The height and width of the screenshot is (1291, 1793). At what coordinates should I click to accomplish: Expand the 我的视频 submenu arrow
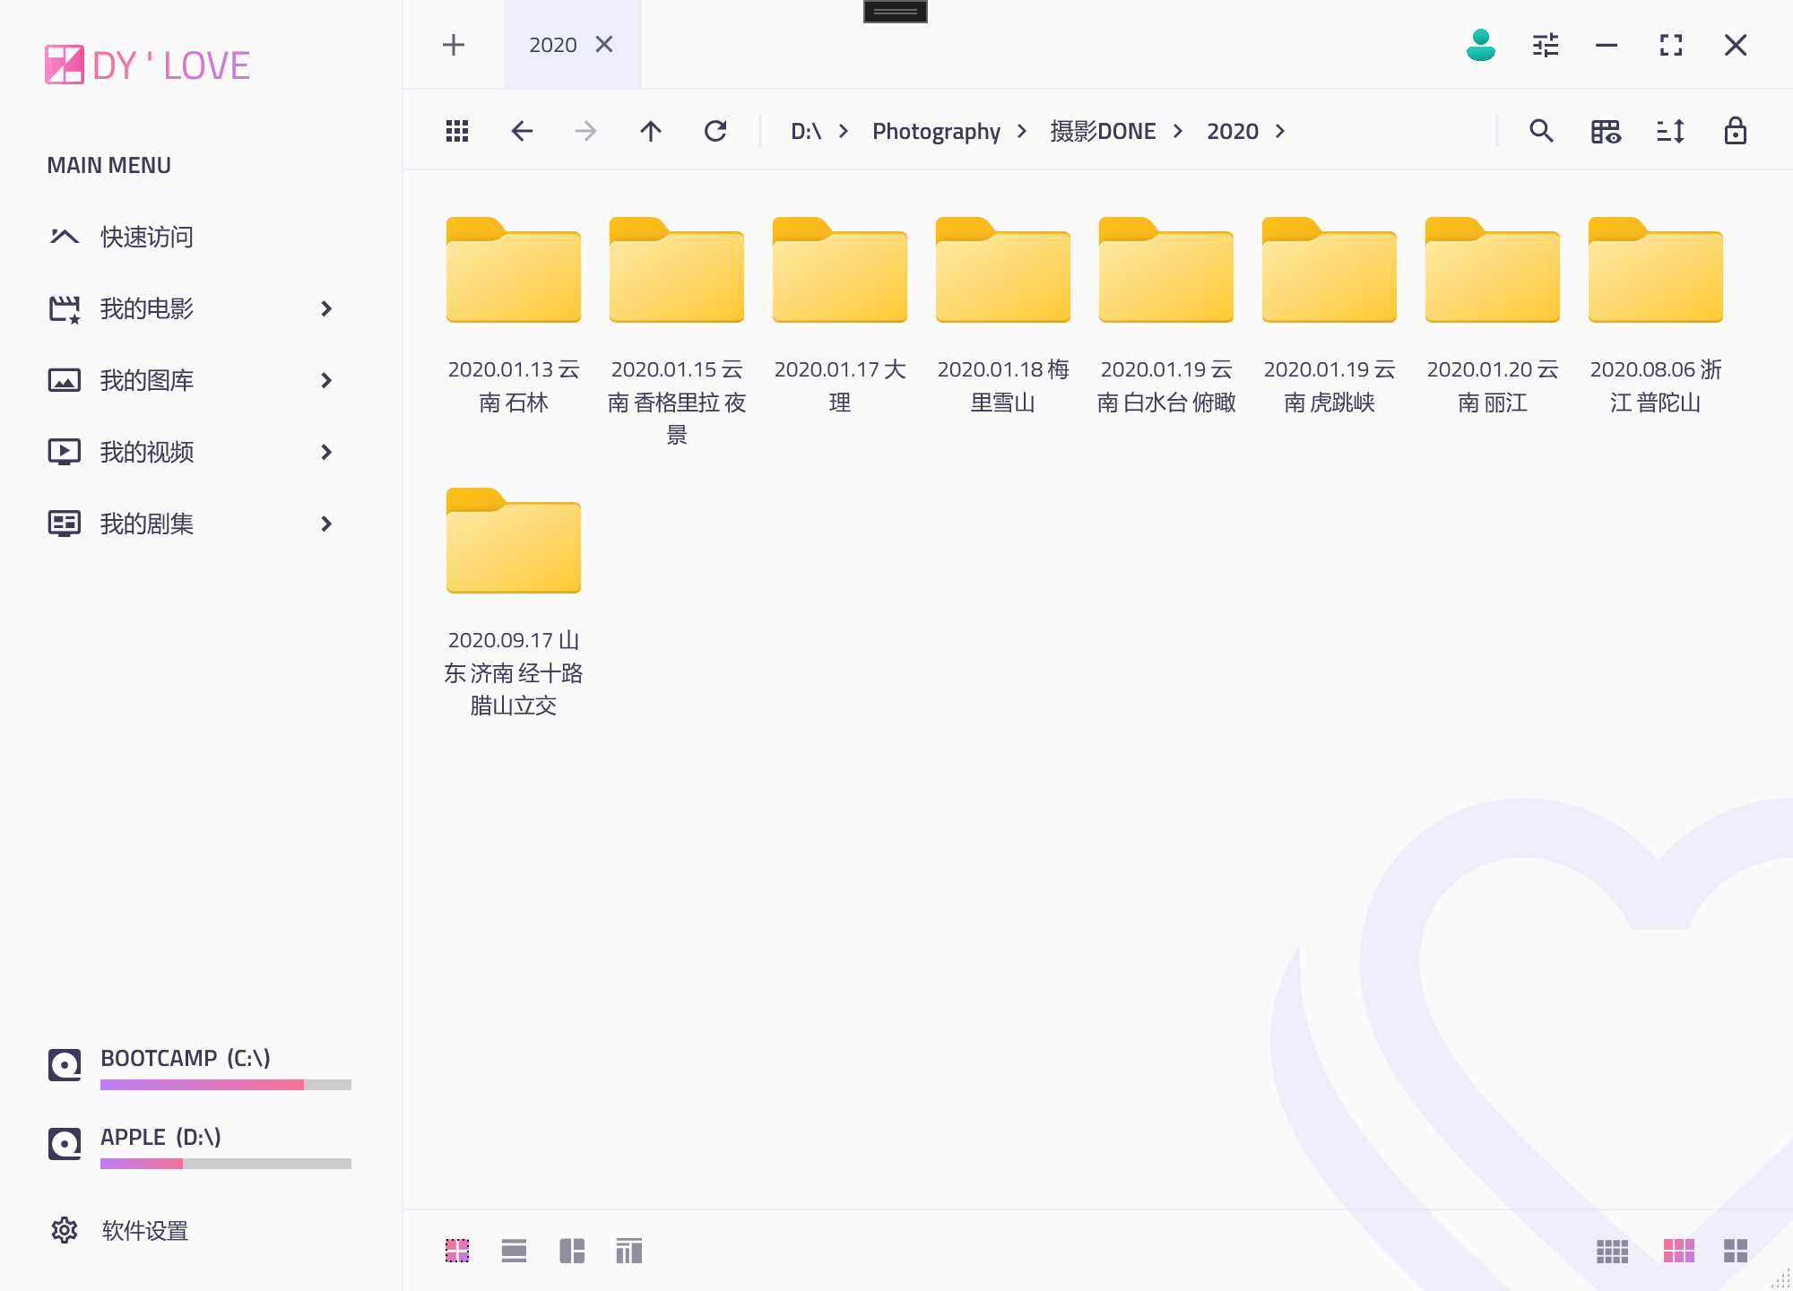[326, 452]
